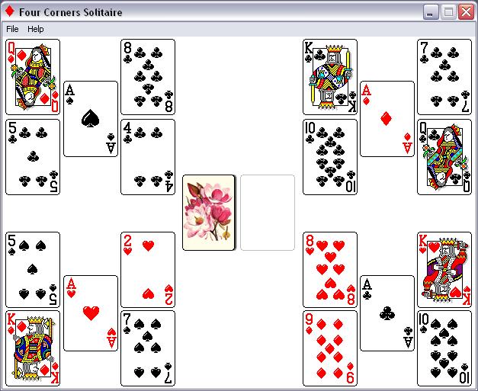Open the File menu

[x=12, y=29]
